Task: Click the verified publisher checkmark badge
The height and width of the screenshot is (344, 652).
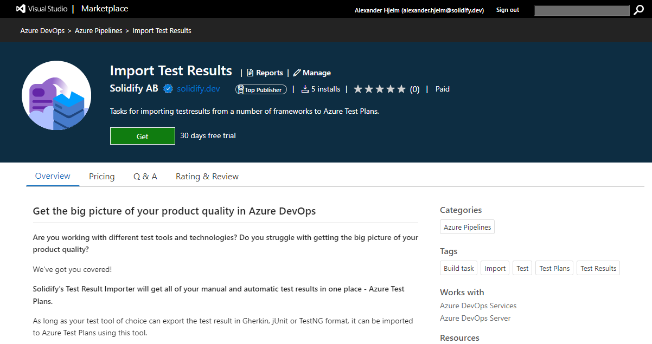Action: (168, 89)
